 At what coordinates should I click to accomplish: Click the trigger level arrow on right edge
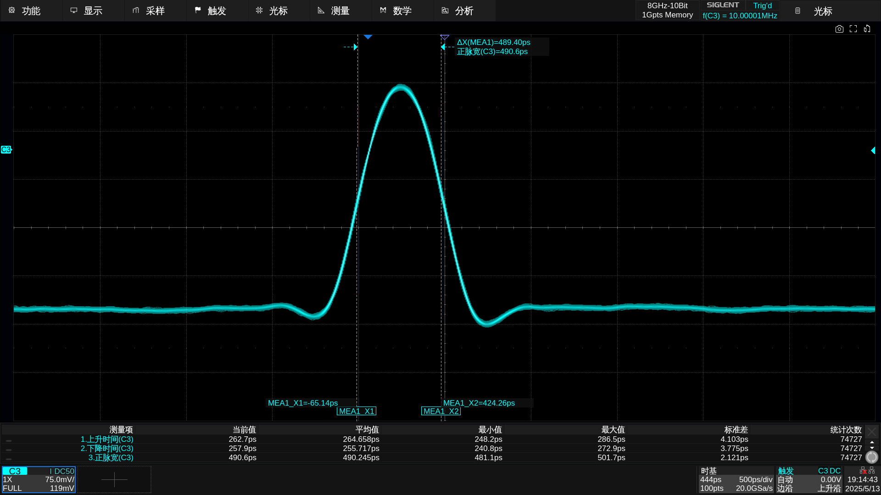pyautogui.click(x=873, y=150)
